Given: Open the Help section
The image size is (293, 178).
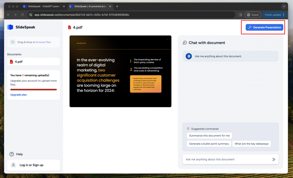Looking at the screenshot, I should click(16, 154).
